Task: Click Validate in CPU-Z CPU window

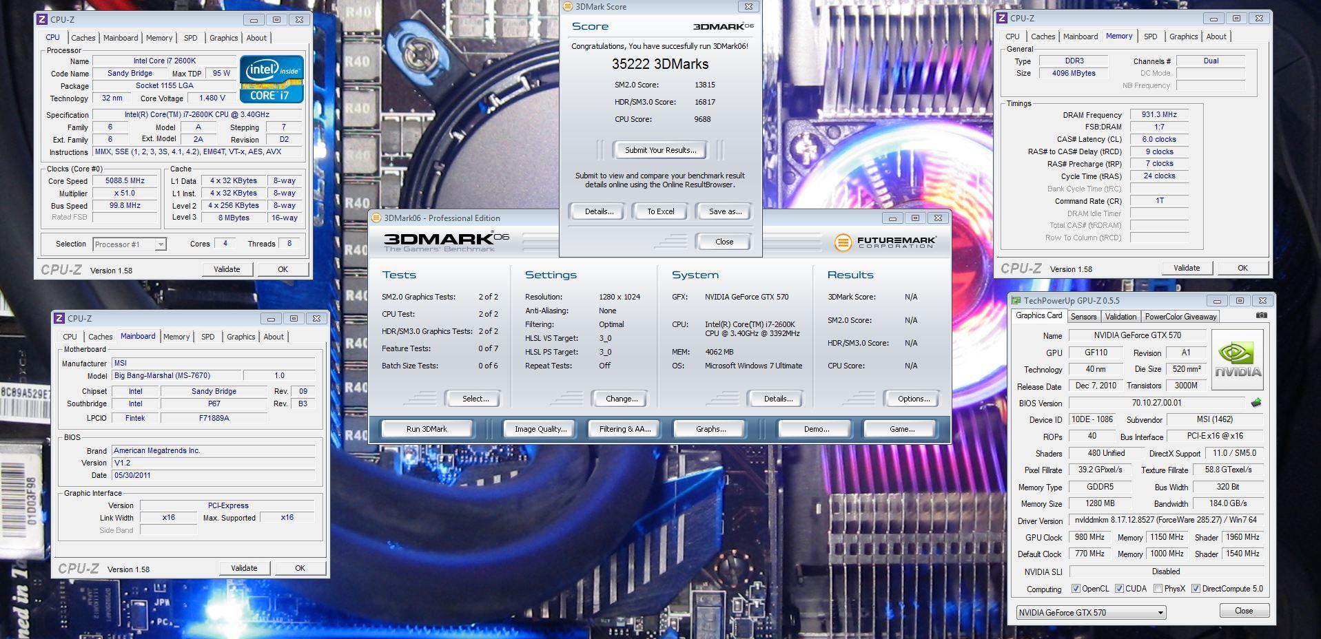Action: pyautogui.click(x=227, y=269)
